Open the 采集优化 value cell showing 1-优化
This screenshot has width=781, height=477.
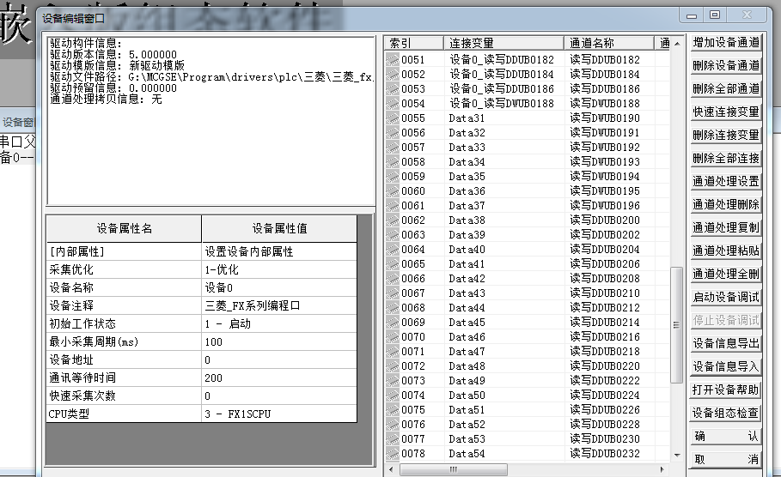pos(278,269)
